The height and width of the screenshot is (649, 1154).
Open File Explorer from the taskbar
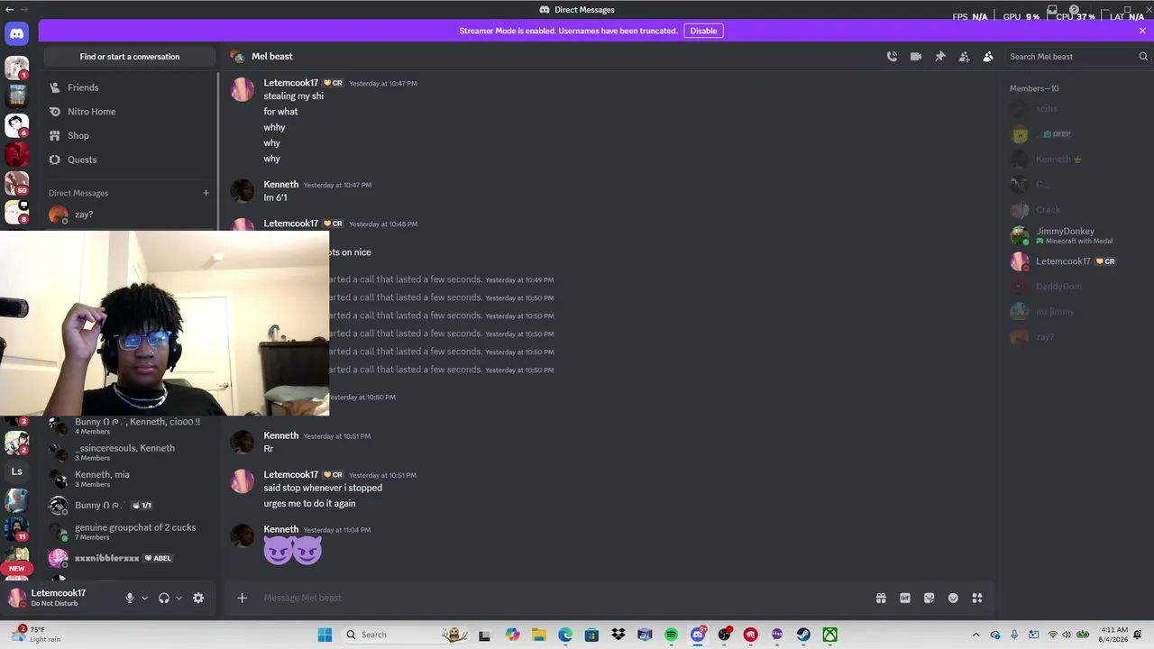pos(538,635)
